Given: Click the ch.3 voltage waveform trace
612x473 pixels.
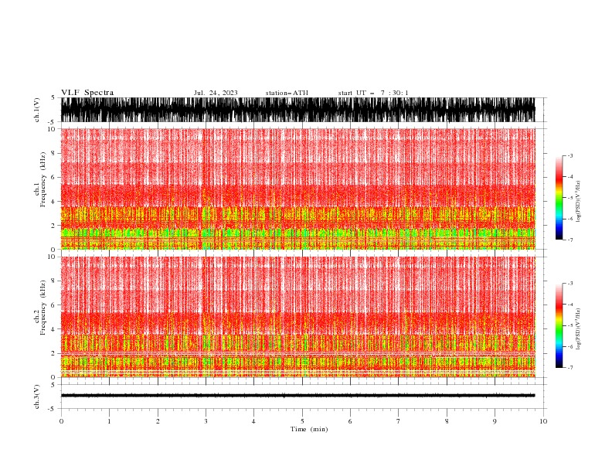Looking at the screenshot, I should 297,396.
